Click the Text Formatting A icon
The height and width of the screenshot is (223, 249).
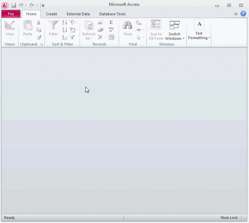click(x=199, y=24)
